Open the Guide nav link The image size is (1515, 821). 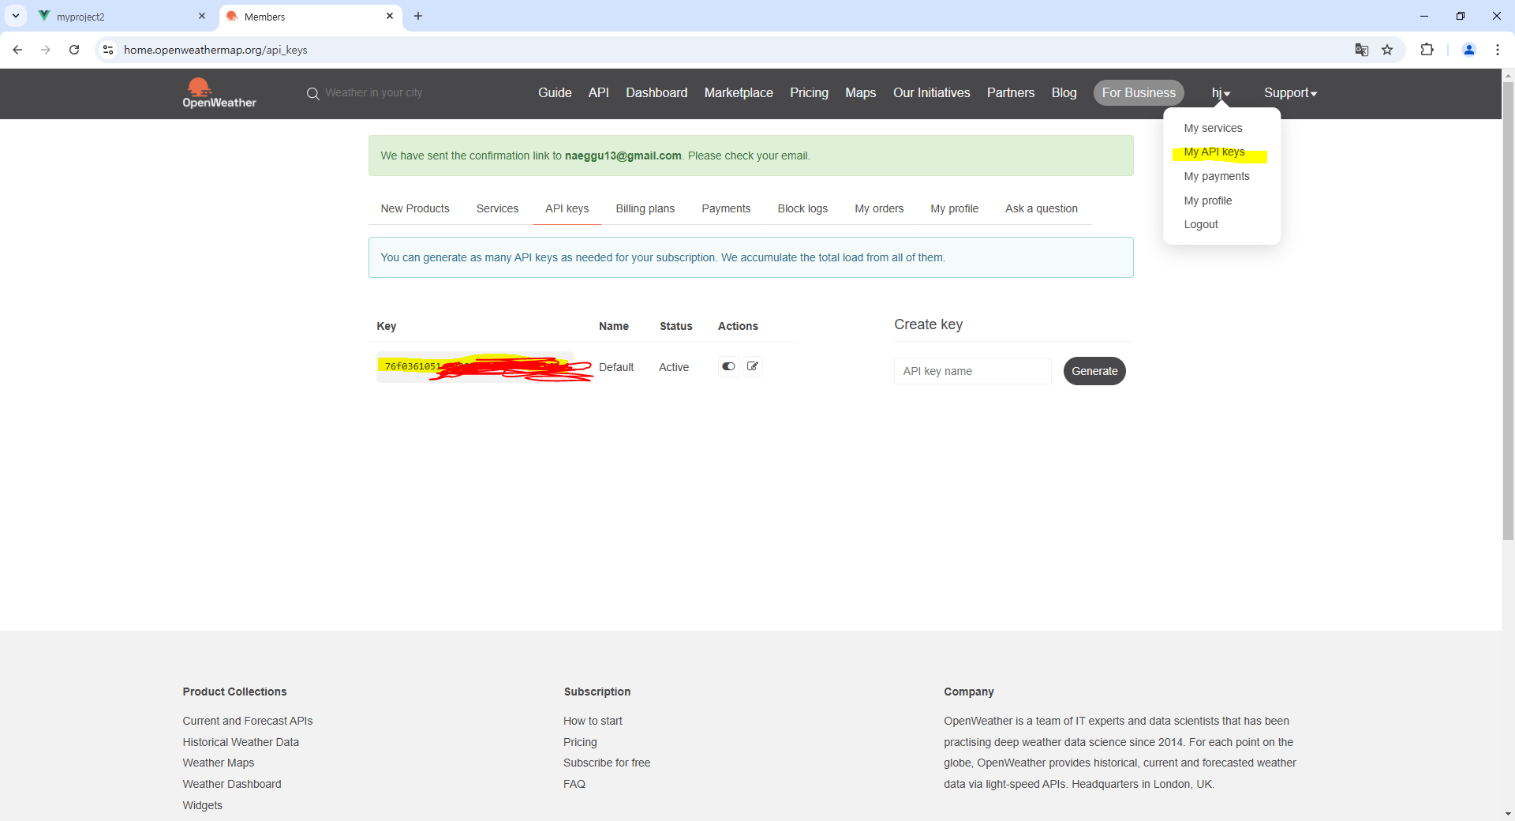coord(555,93)
